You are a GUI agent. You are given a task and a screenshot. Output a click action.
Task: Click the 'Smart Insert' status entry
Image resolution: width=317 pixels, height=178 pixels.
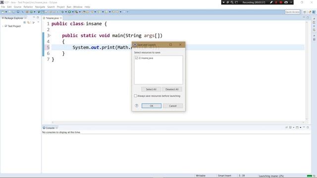pos(224,176)
